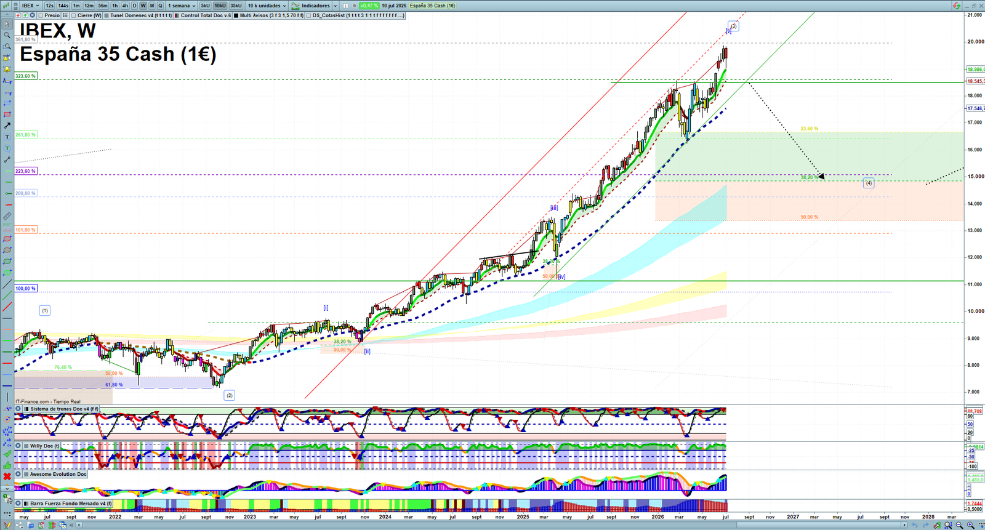Click the angle measurement tool icon
This screenshot has width=985, height=530.
click(x=7, y=409)
